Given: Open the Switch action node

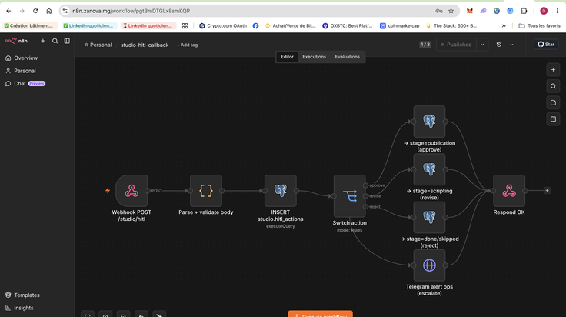Looking at the screenshot, I should (349, 196).
